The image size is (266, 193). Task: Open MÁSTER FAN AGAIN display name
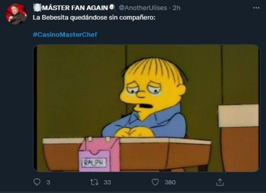[75, 8]
